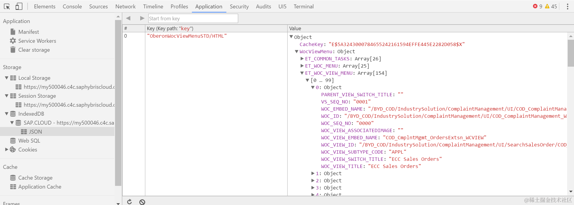Collapse the IndexedDB tree node
This screenshot has width=574, height=205.
click(7, 114)
